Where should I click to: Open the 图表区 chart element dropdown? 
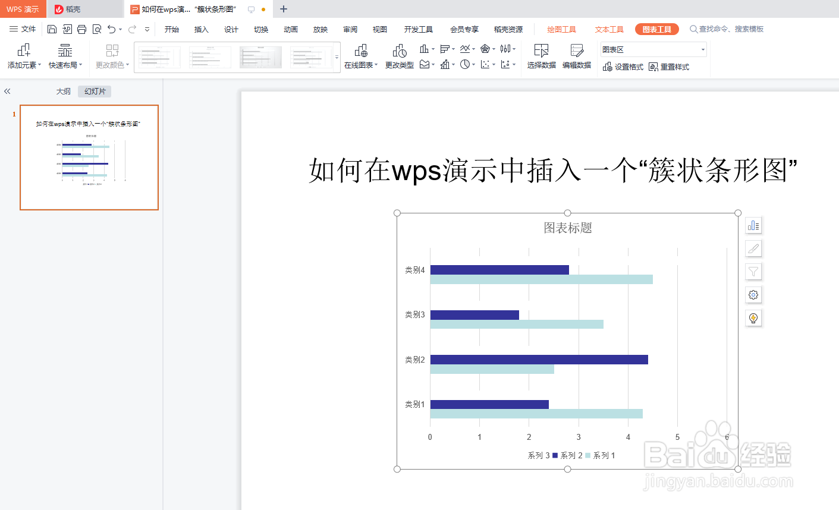653,49
